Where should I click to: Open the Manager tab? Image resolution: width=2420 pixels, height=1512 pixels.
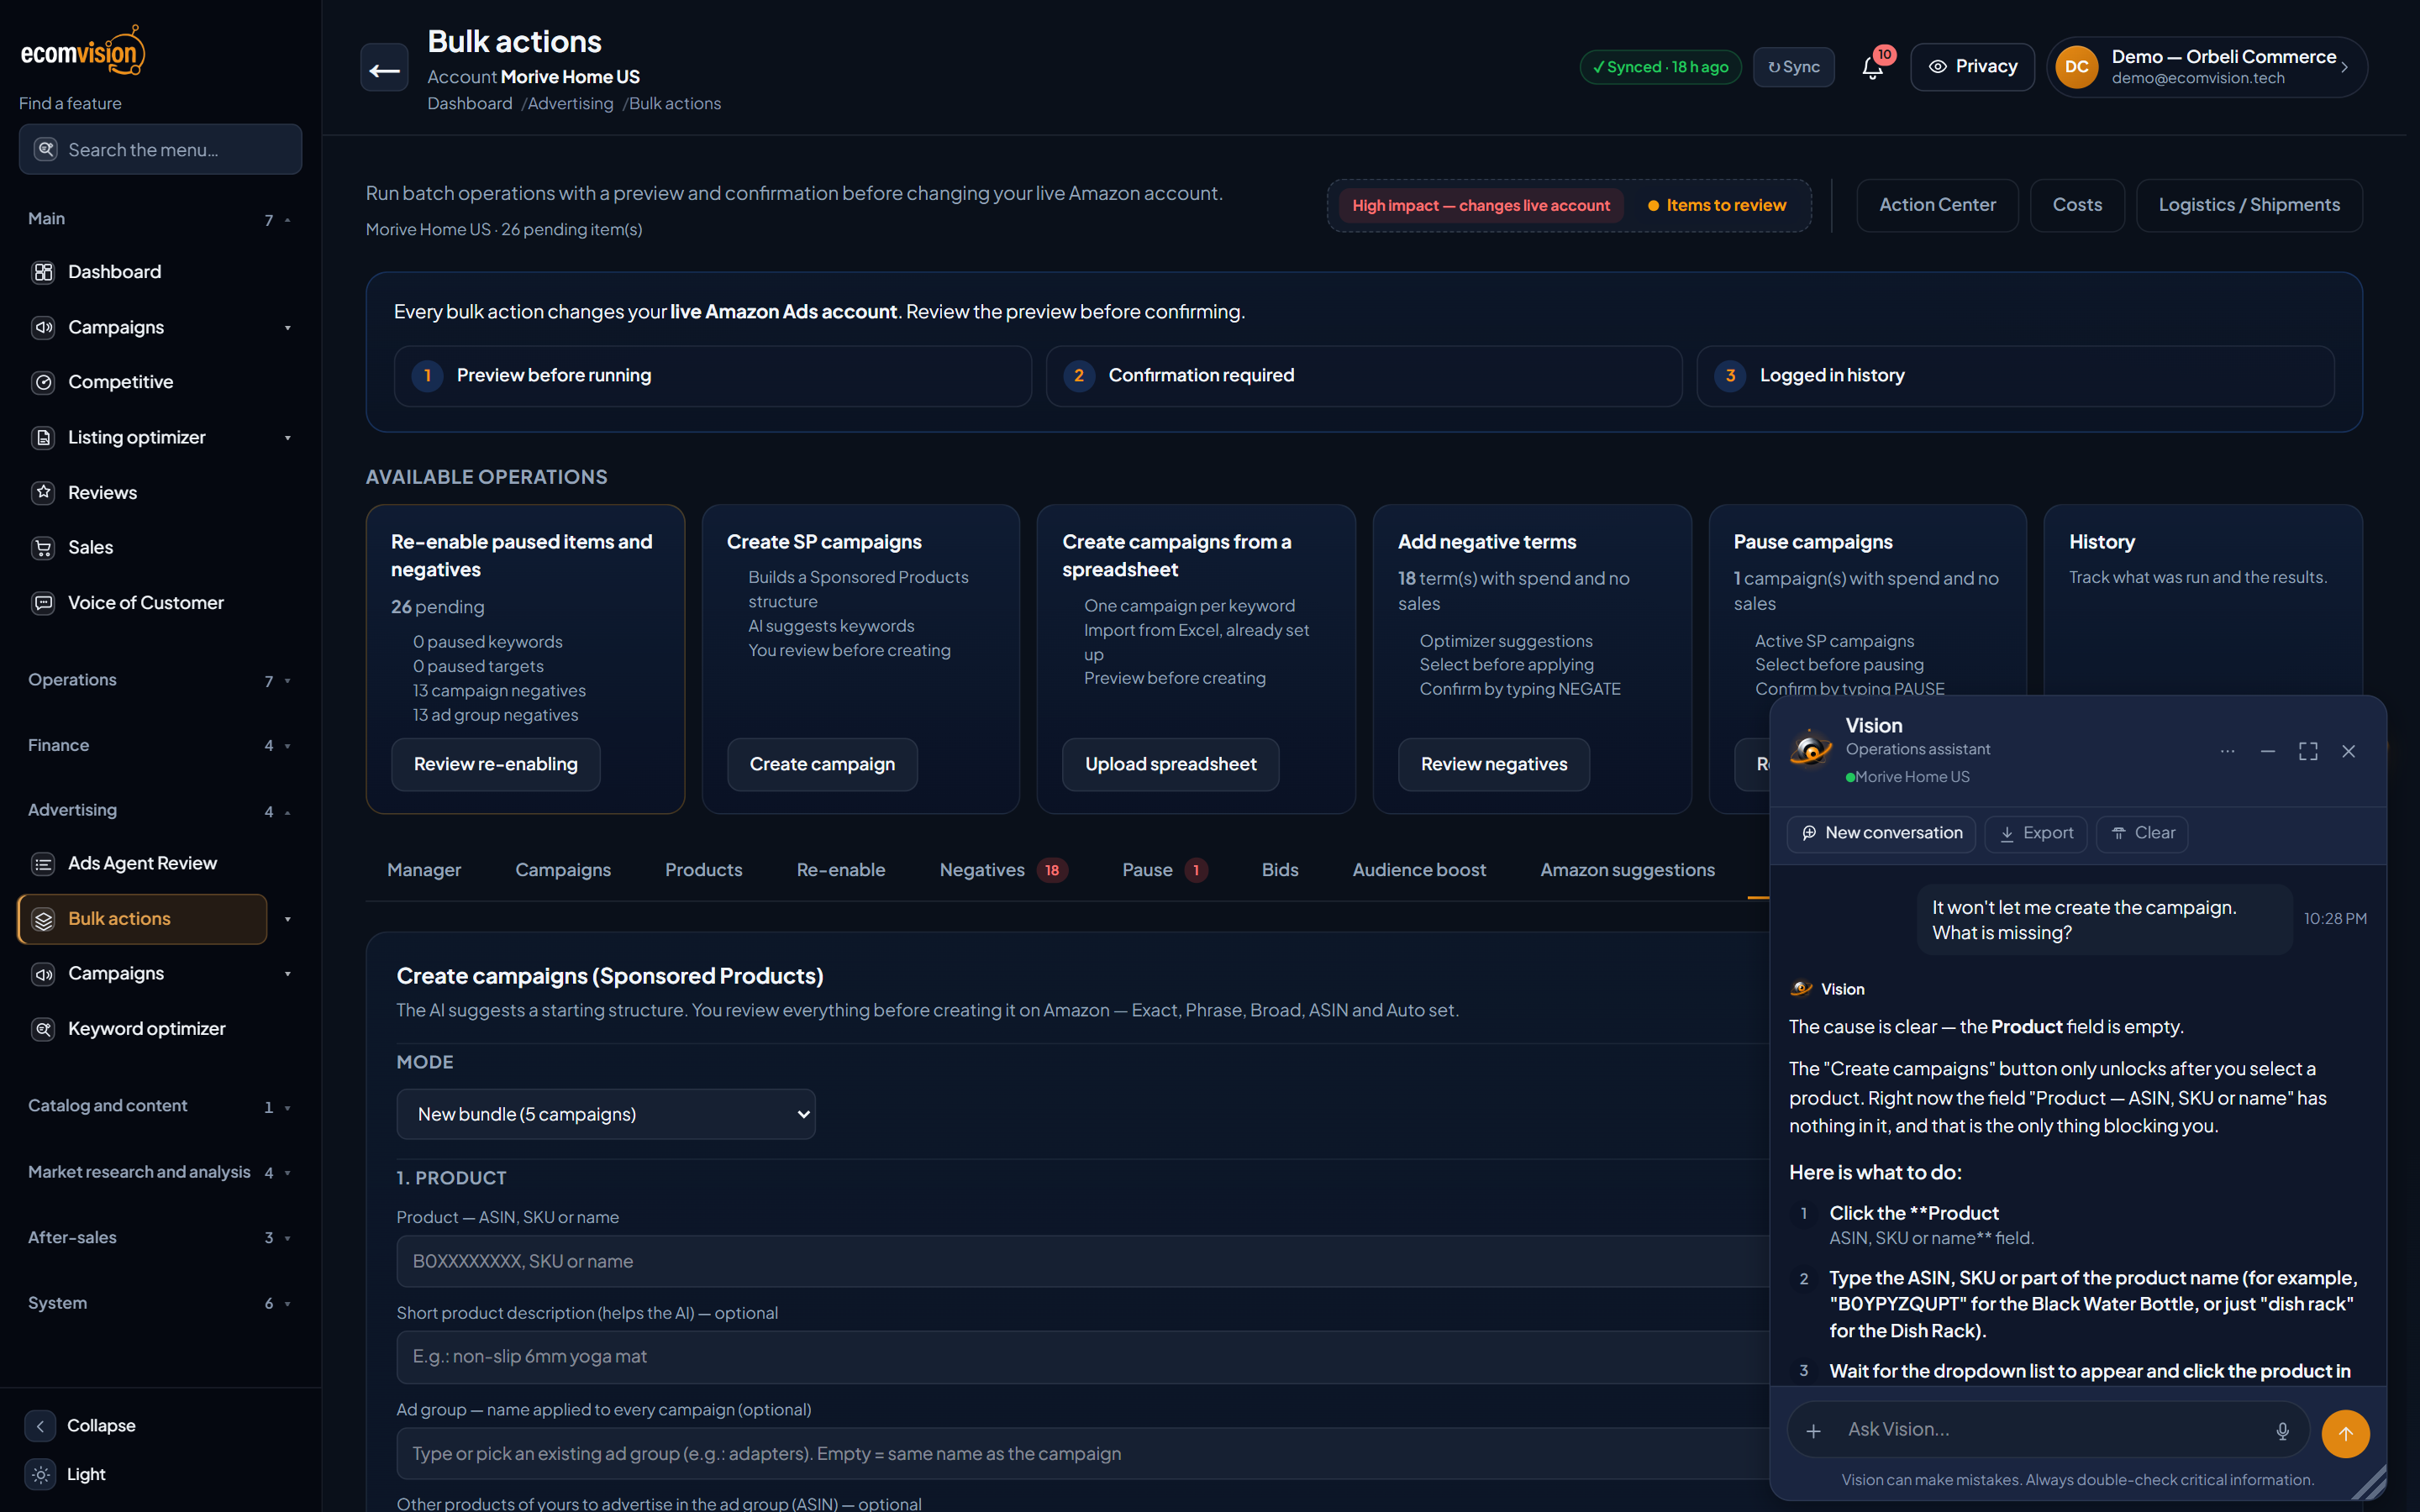pyautogui.click(x=424, y=870)
